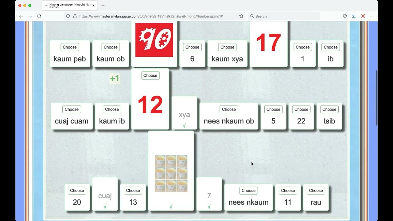Open the downloads arrow icon
393x221 pixels.
coord(354,16)
